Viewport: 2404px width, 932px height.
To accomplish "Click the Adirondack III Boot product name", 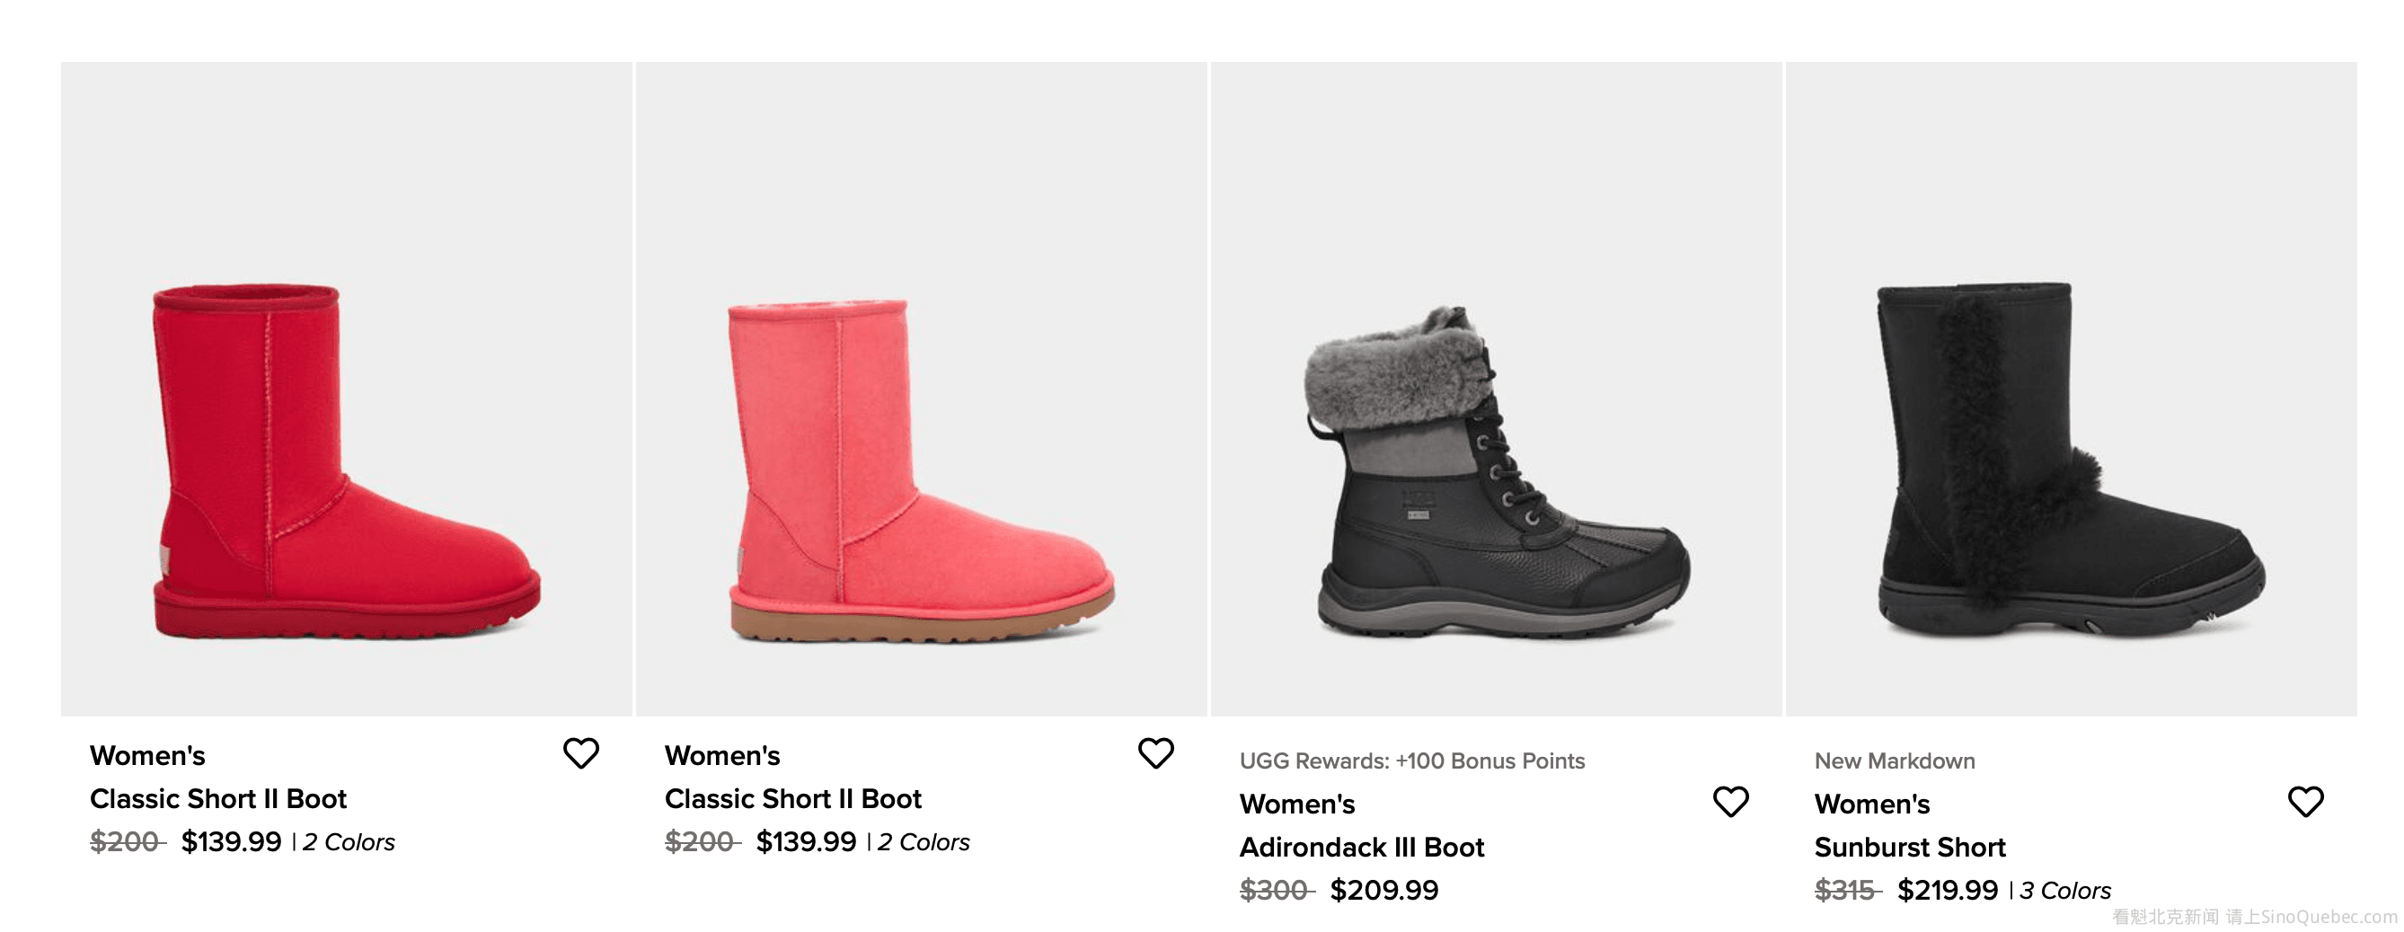I will point(1361,847).
